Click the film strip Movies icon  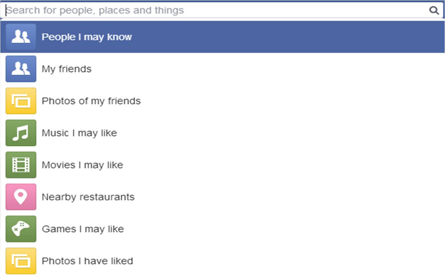(21, 165)
